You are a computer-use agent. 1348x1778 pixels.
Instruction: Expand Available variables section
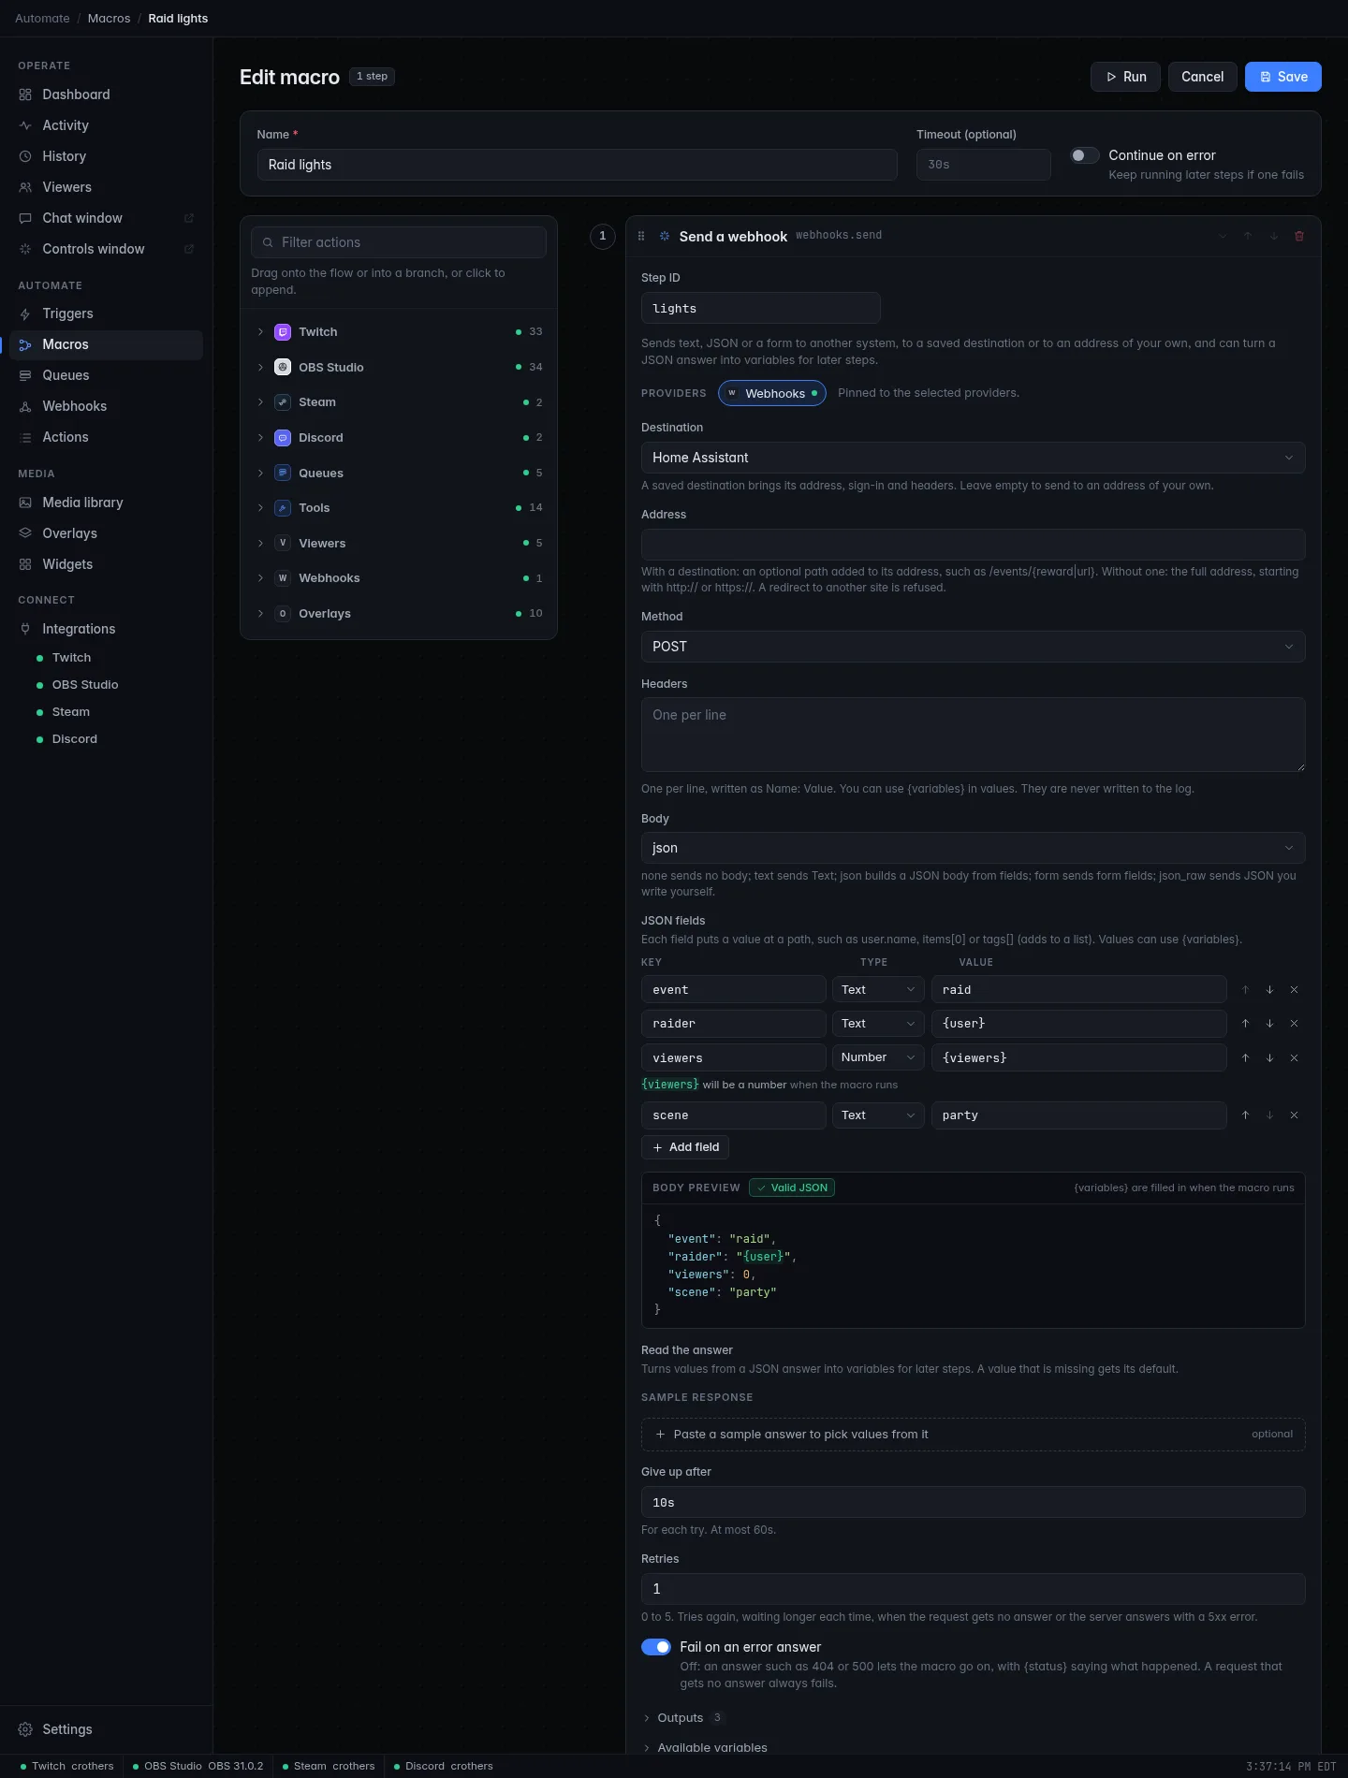[705, 1748]
